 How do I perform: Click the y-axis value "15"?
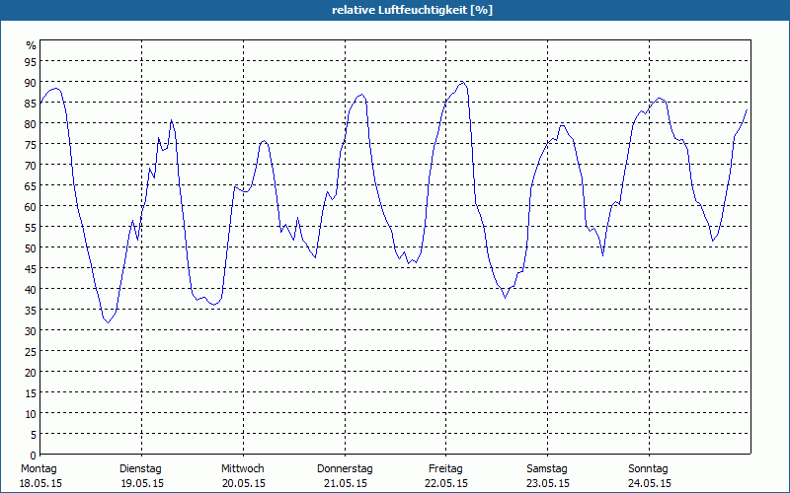point(31,392)
